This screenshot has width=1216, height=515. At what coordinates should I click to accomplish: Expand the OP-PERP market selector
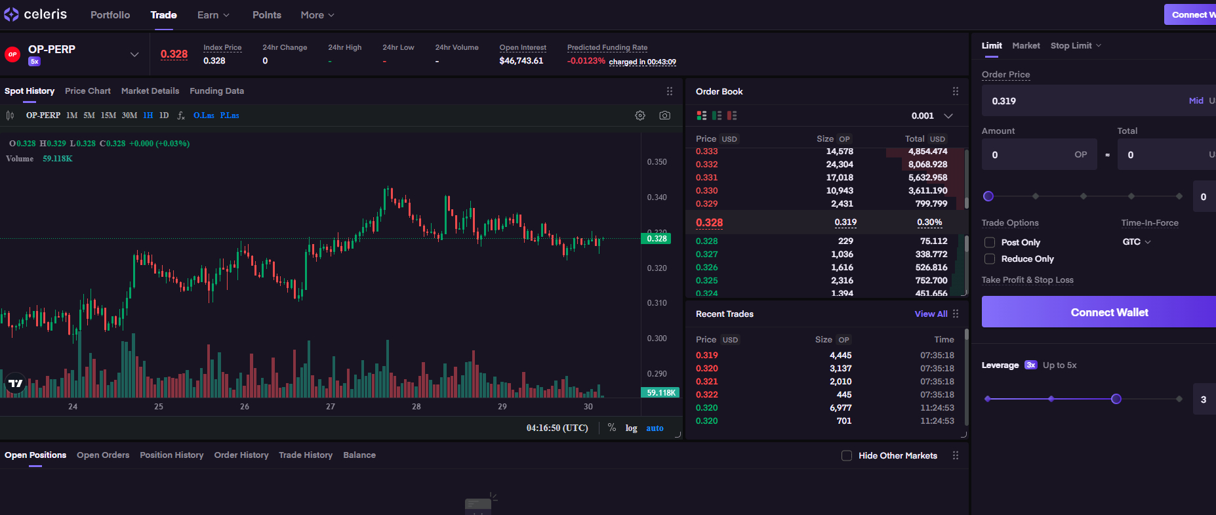pos(134,54)
